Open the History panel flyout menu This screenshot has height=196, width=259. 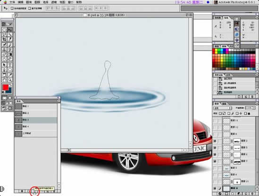(x=257, y=75)
